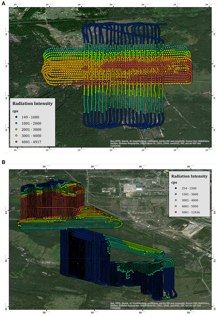
Task: Click the red dot beside 5001 - 12436
Action: pos(176,212)
